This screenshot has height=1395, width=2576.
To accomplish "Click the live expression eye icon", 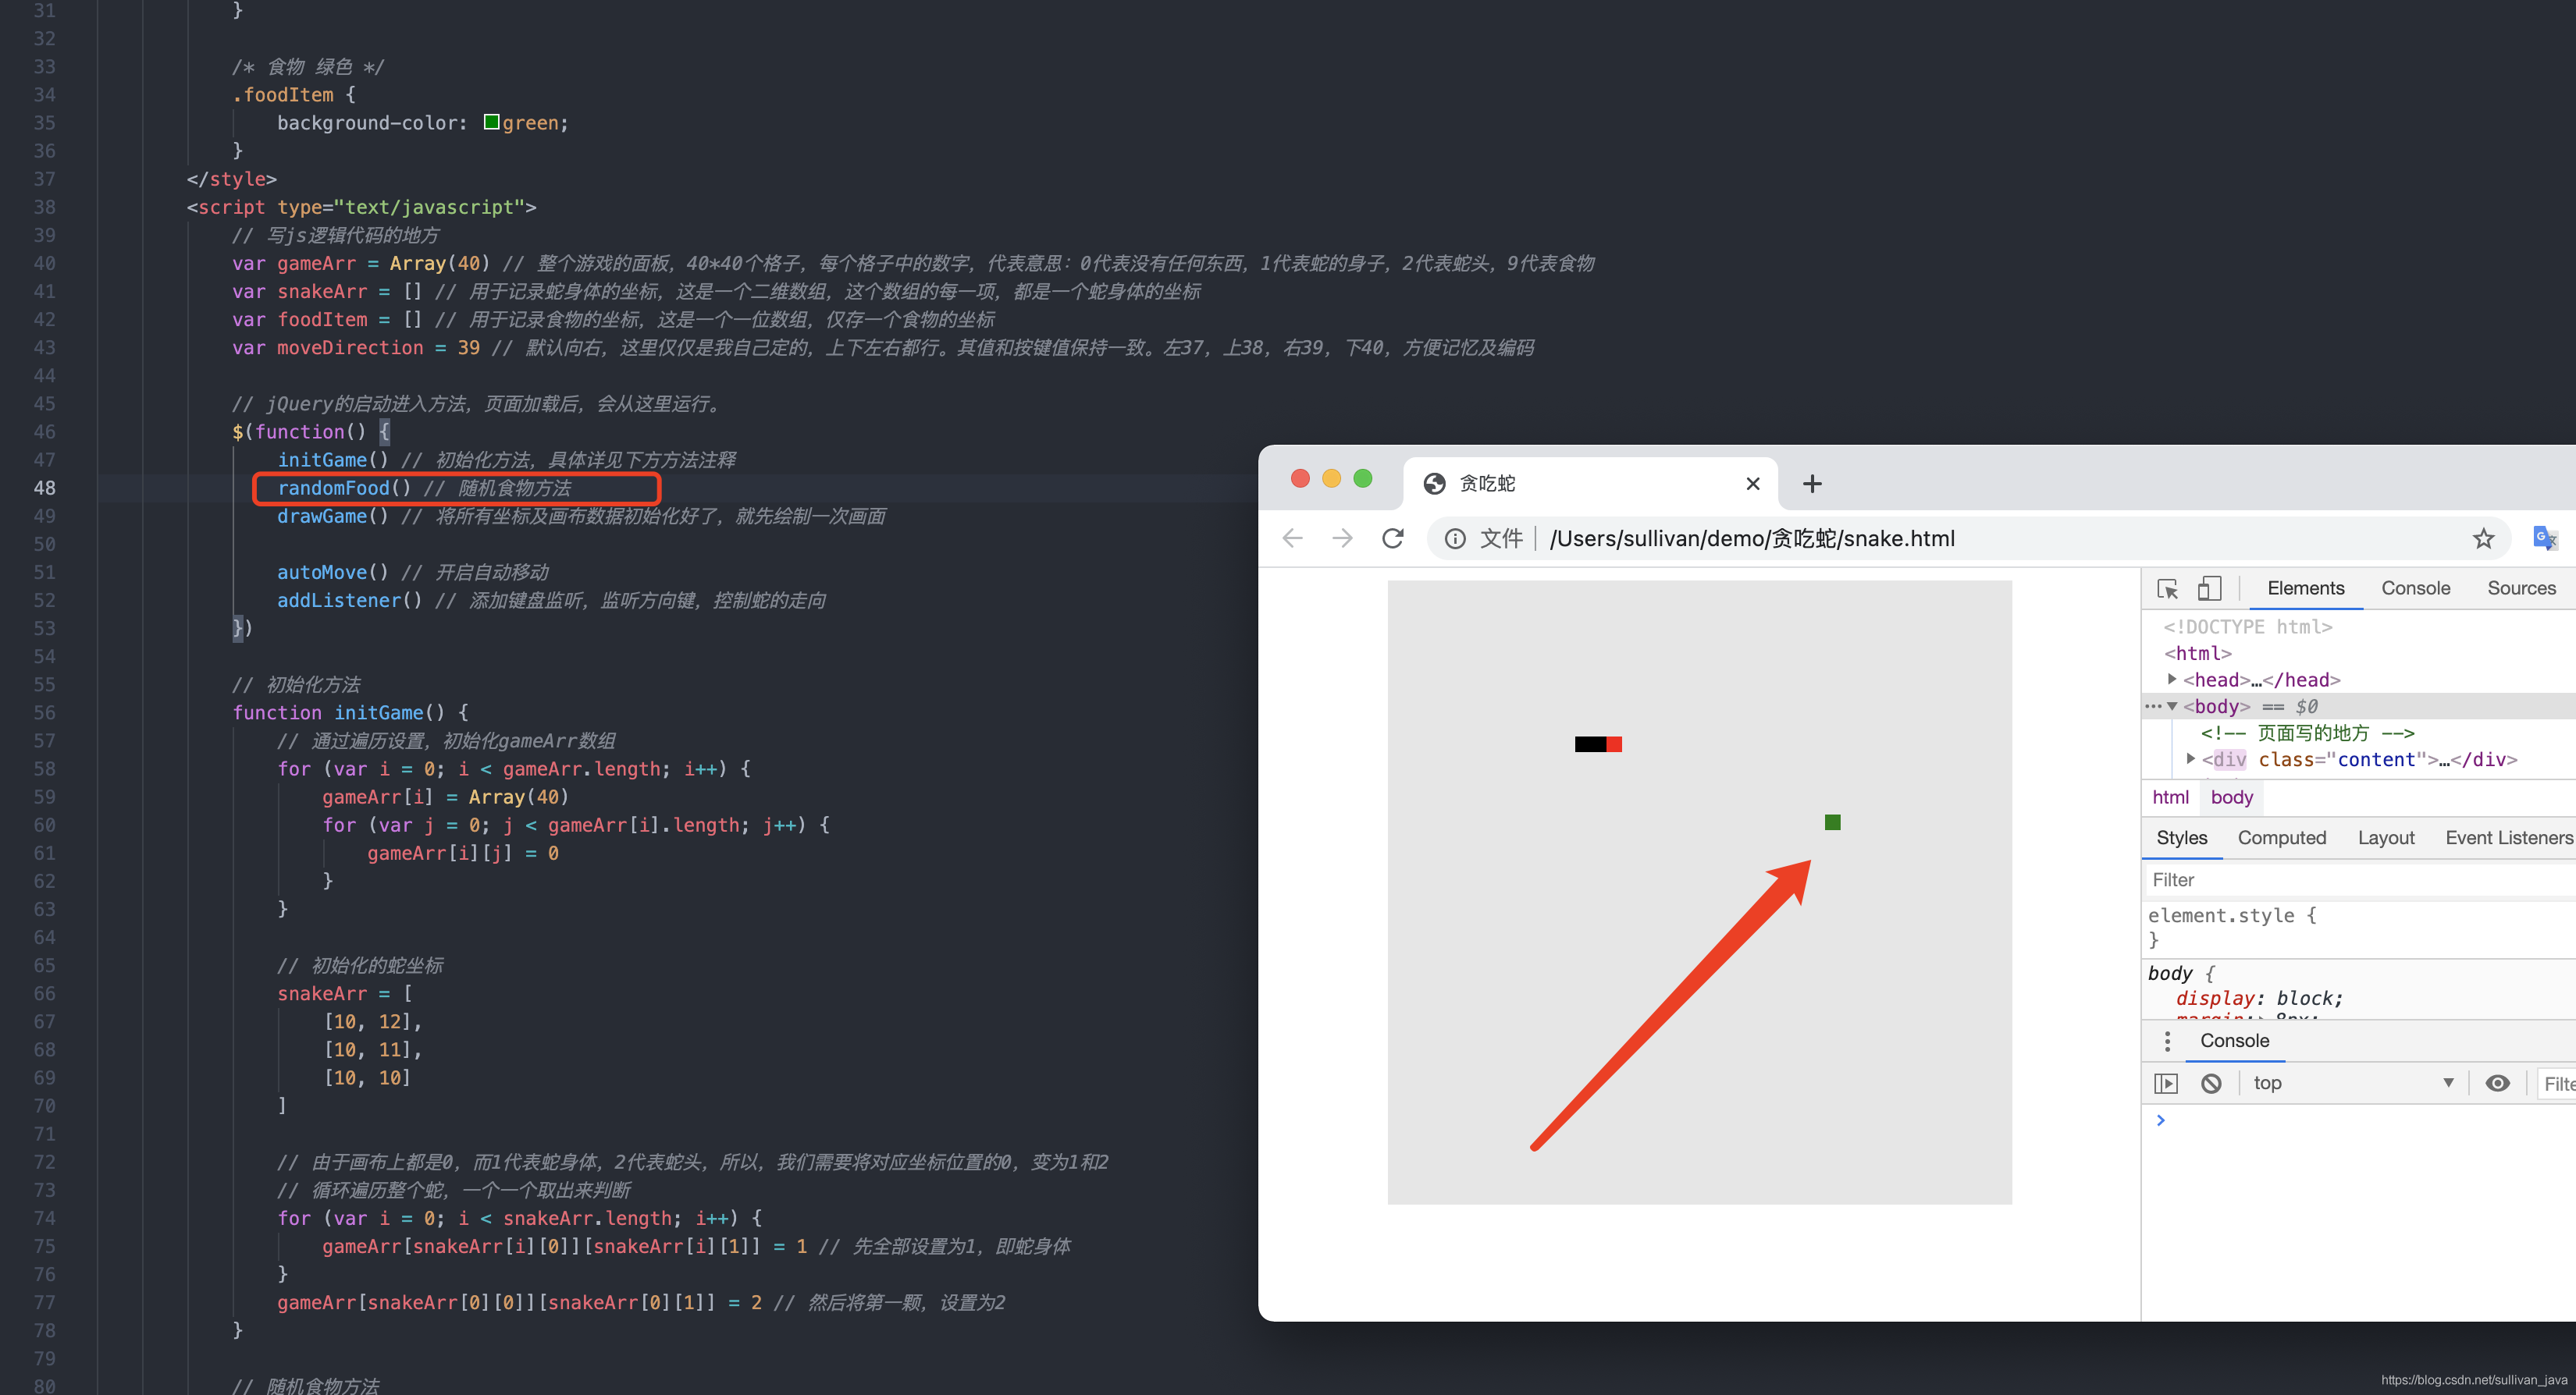I will click(x=2497, y=1083).
